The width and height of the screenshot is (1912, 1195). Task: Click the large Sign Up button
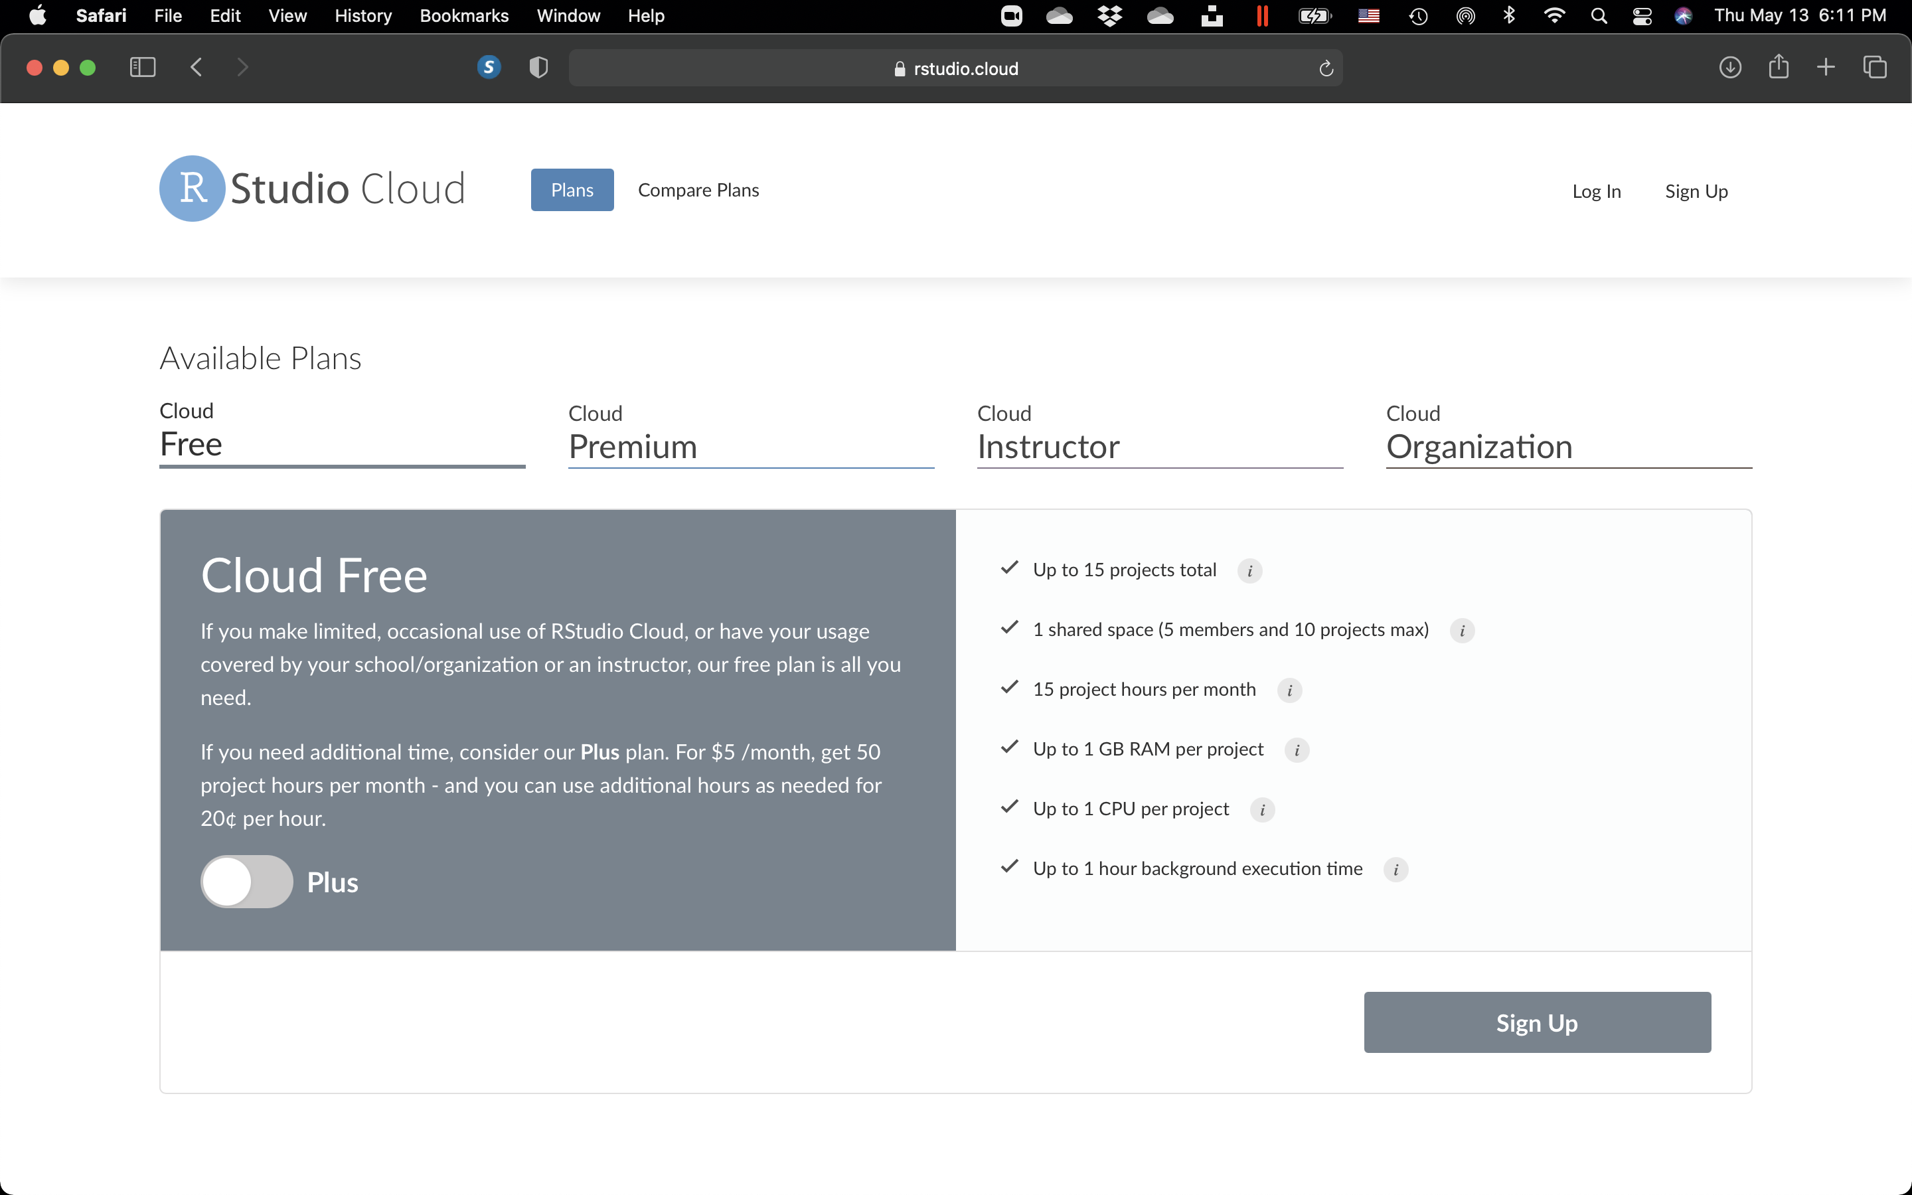(1537, 1022)
